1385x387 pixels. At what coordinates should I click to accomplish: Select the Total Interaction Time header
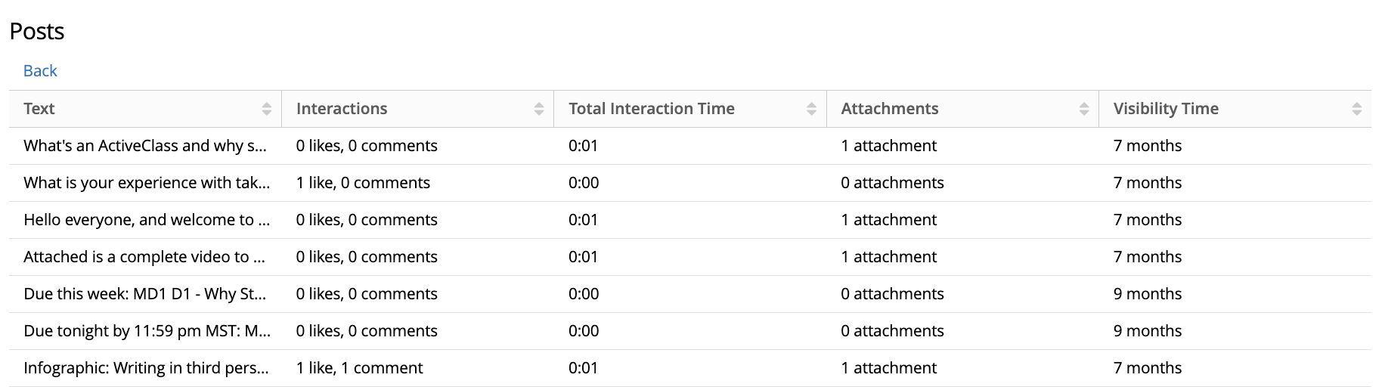[x=652, y=109]
